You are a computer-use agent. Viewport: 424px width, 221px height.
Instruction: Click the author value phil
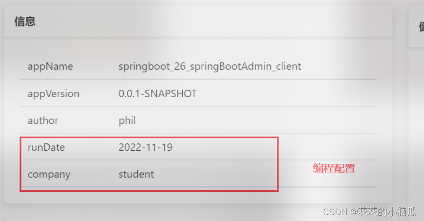tap(127, 120)
